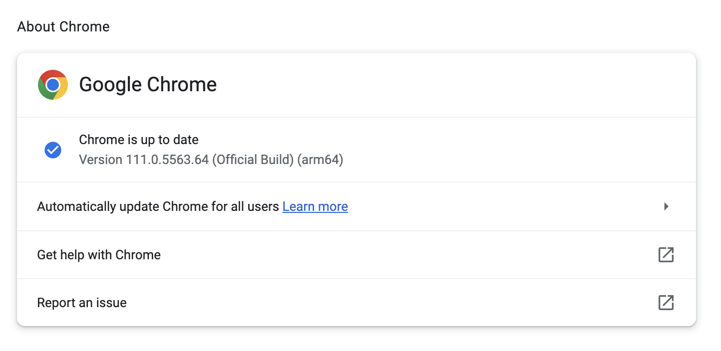Open Chrome branding logo at page top
Image resolution: width=721 pixels, height=351 pixels.
pyautogui.click(x=53, y=85)
